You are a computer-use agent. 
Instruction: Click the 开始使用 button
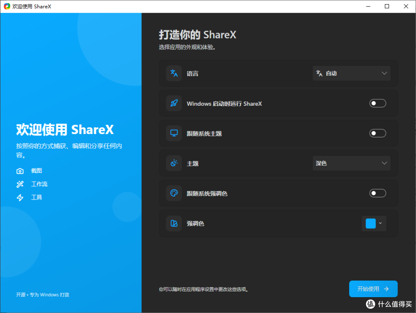pos(373,289)
